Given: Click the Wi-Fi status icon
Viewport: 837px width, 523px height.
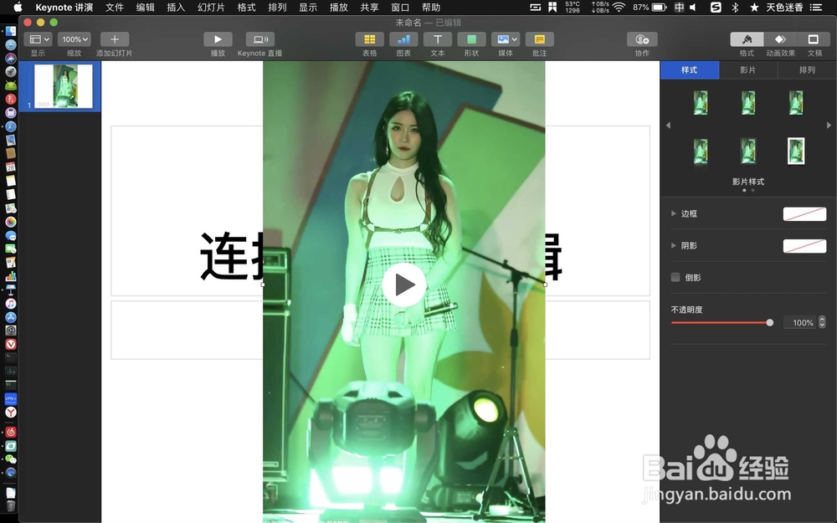Looking at the screenshot, I should pyautogui.click(x=619, y=8).
